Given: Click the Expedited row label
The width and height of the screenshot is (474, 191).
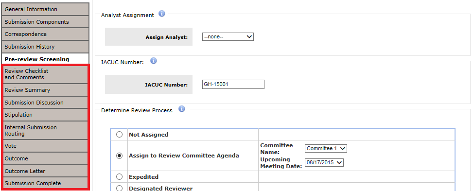Looking at the screenshot, I should click(143, 177).
